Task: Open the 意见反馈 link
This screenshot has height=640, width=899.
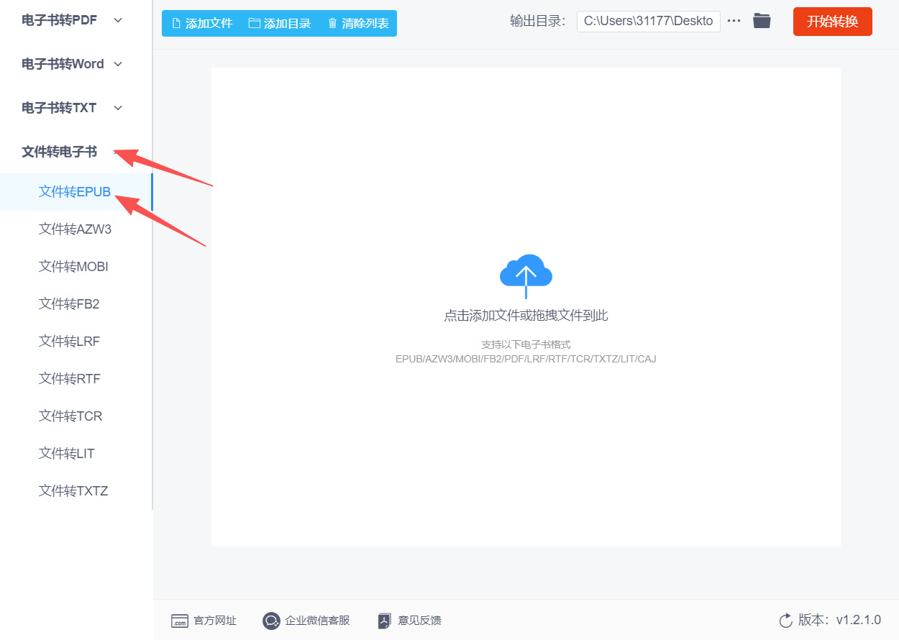Action: (x=410, y=621)
